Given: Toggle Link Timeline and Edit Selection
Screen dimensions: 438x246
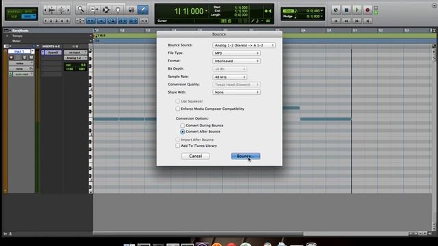Looking at the screenshot, I should click(123, 21).
